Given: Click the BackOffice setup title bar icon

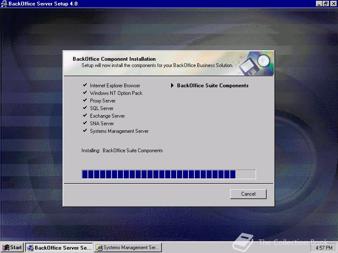Looking at the screenshot, I should pyautogui.click(x=4, y=4).
